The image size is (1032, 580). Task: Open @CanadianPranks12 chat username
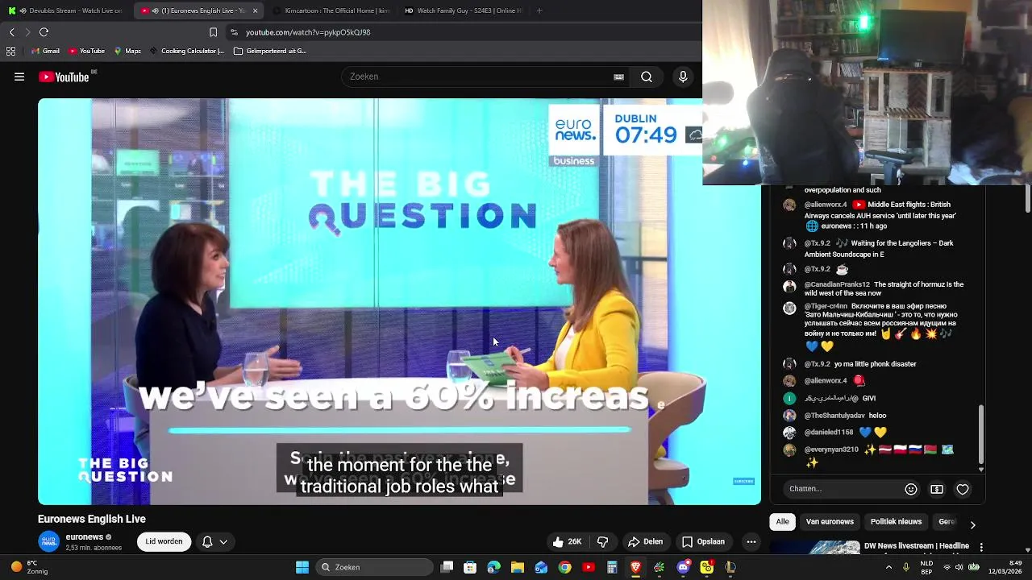pyautogui.click(x=837, y=284)
